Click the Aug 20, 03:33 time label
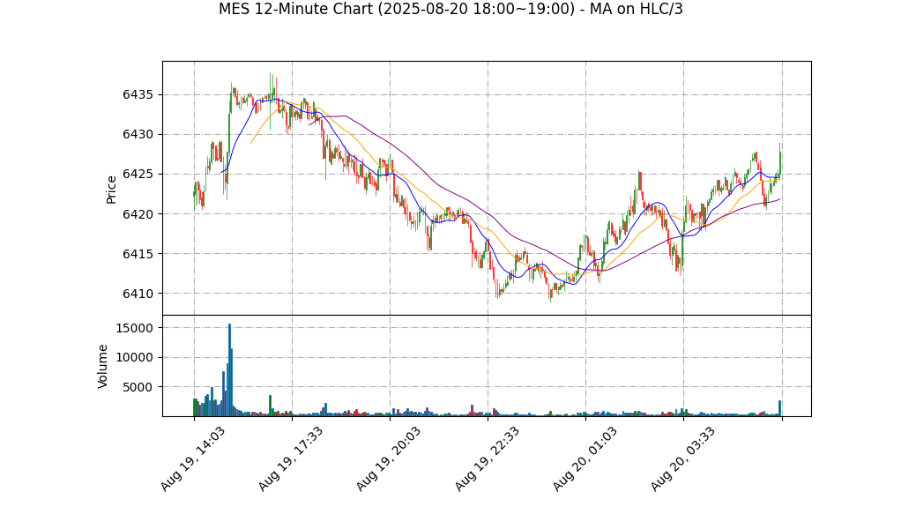901x507 pixels. click(682, 459)
